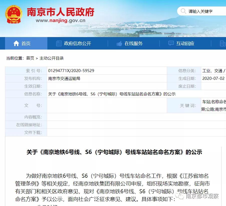This screenshot has width=226, height=206.
Task: Click the 文号 label cell
Action: coord(26,106)
